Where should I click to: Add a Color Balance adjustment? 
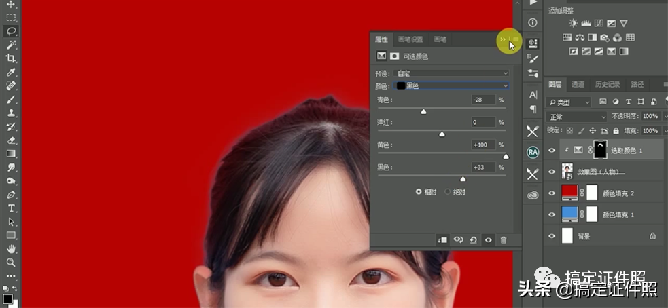pos(580,37)
